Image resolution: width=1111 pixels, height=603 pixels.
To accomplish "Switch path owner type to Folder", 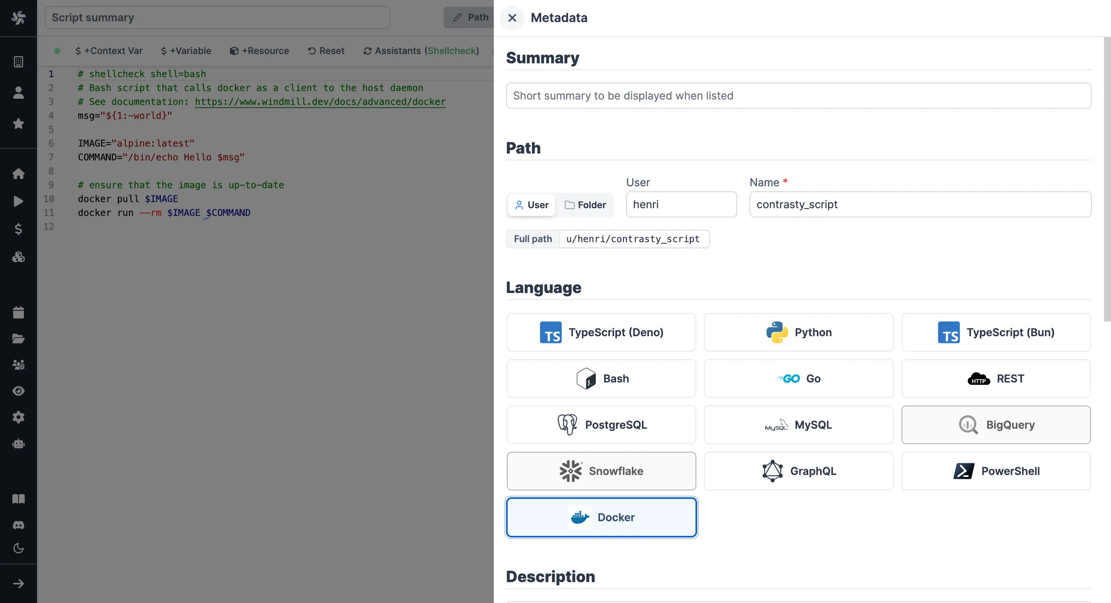I will (585, 205).
